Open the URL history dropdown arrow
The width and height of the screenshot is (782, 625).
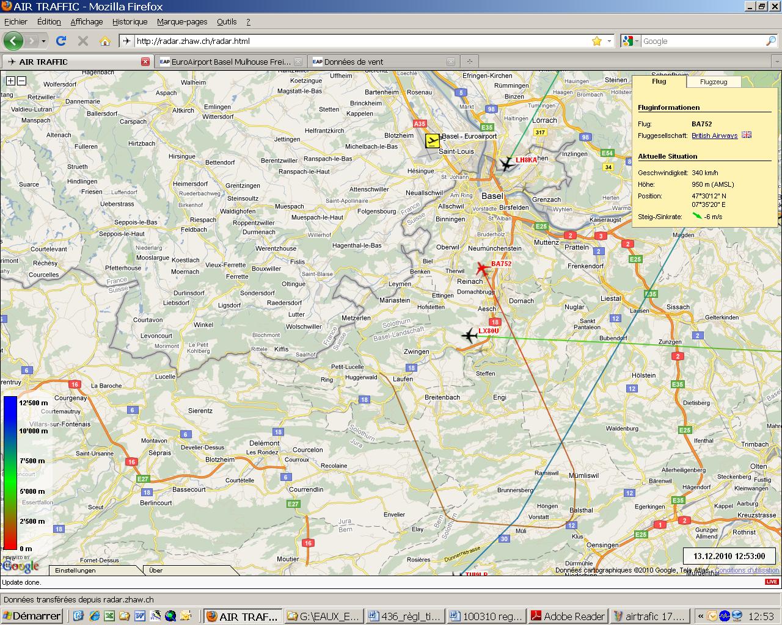tap(609, 41)
